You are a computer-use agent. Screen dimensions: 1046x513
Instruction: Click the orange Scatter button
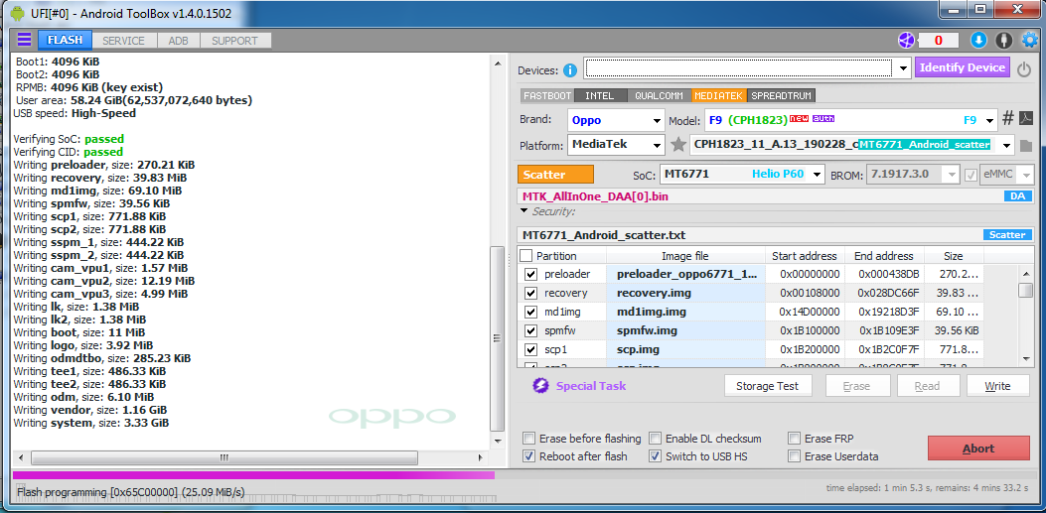(555, 175)
